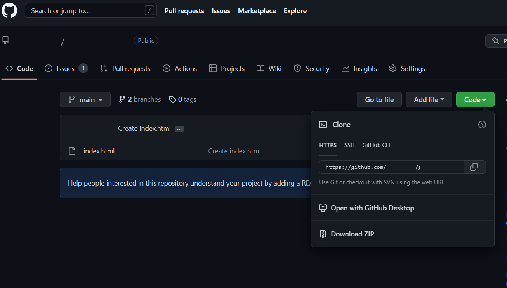Click the HTTPS clone URL field

392,167
